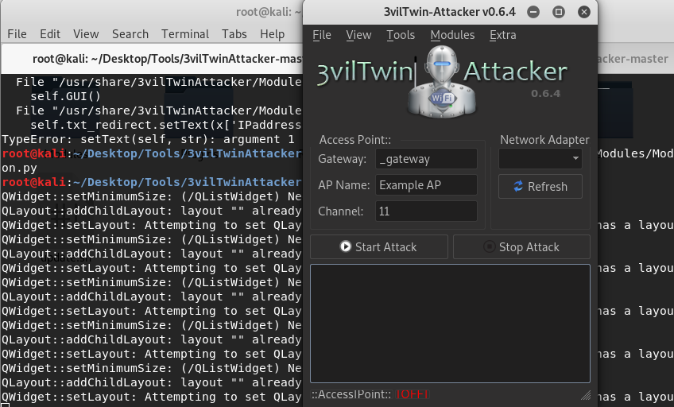Refresh the network adapter list
This screenshot has width=674, height=407.
point(540,187)
